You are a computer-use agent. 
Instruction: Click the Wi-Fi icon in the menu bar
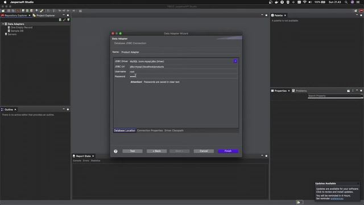pos(305,2)
